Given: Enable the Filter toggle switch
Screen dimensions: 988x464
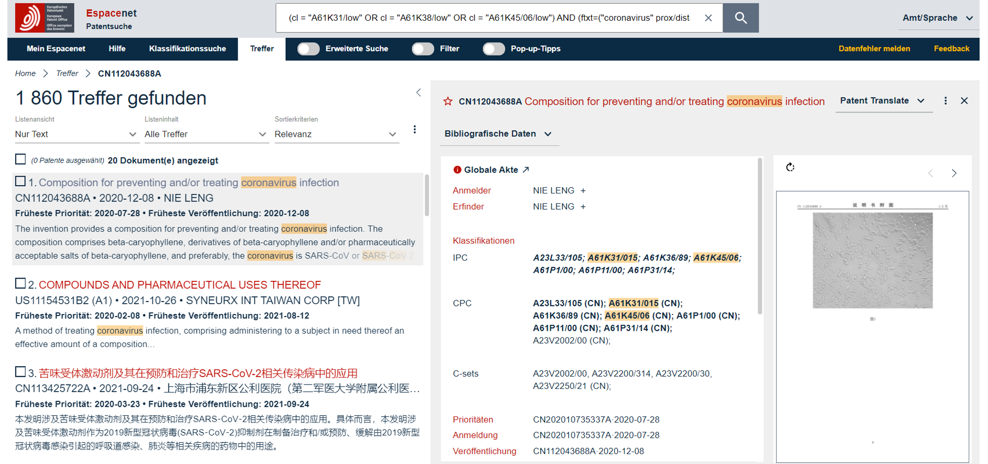Looking at the screenshot, I should coord(423,49).
